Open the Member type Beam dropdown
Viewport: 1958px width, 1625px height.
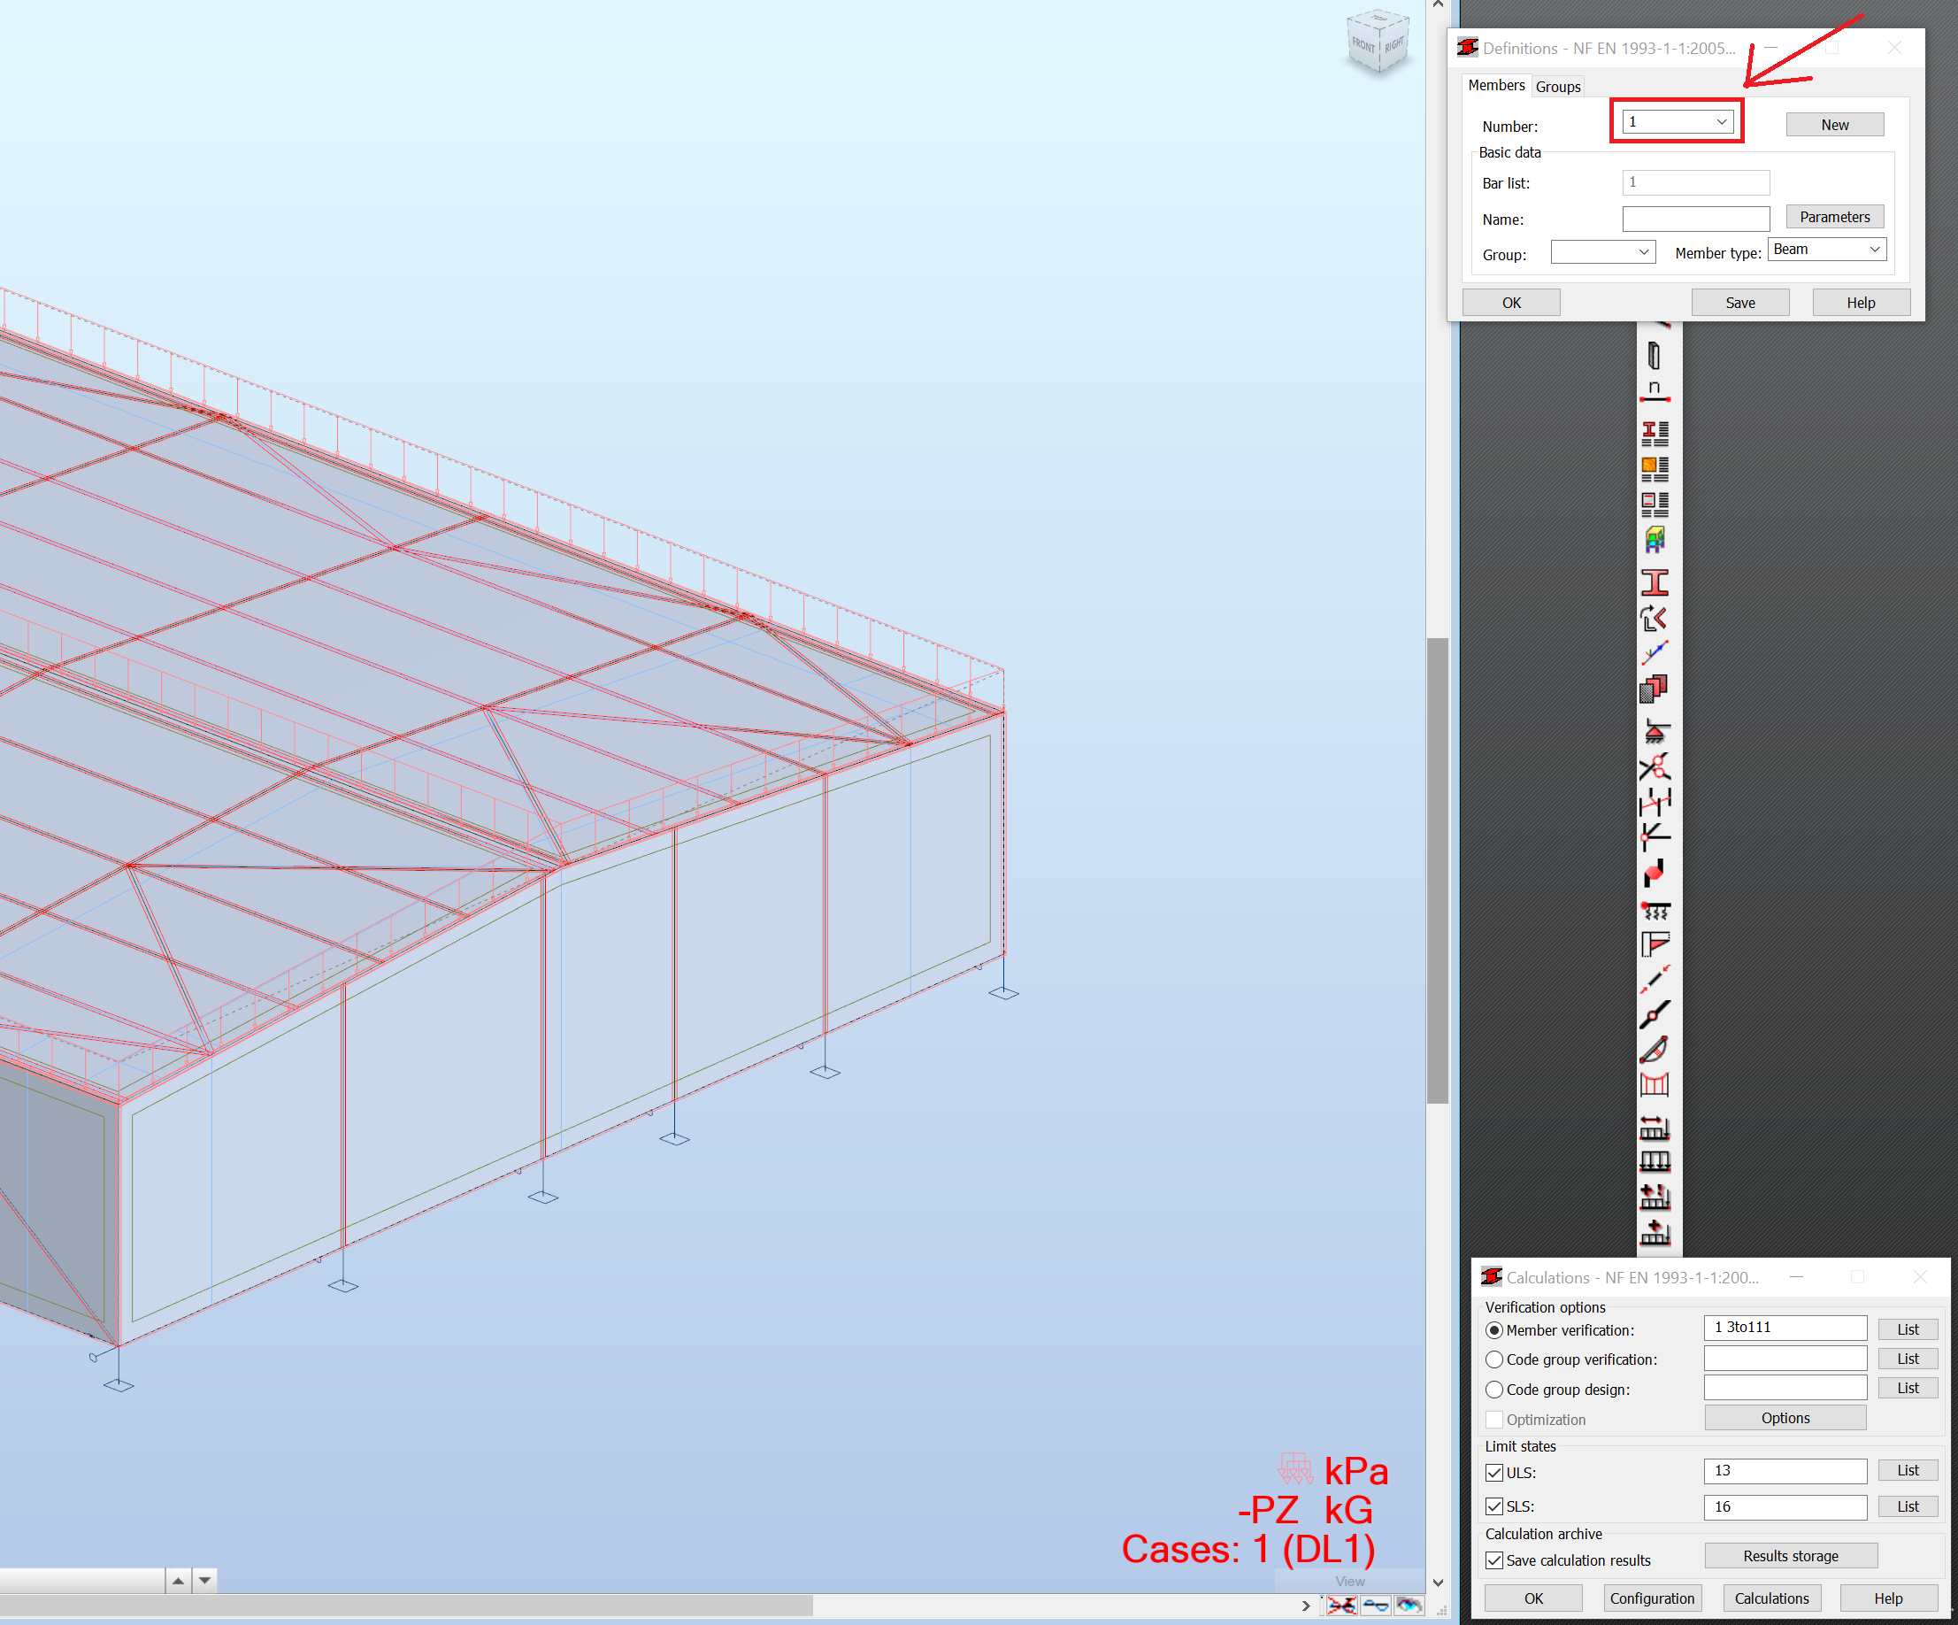click(1874, 250)
